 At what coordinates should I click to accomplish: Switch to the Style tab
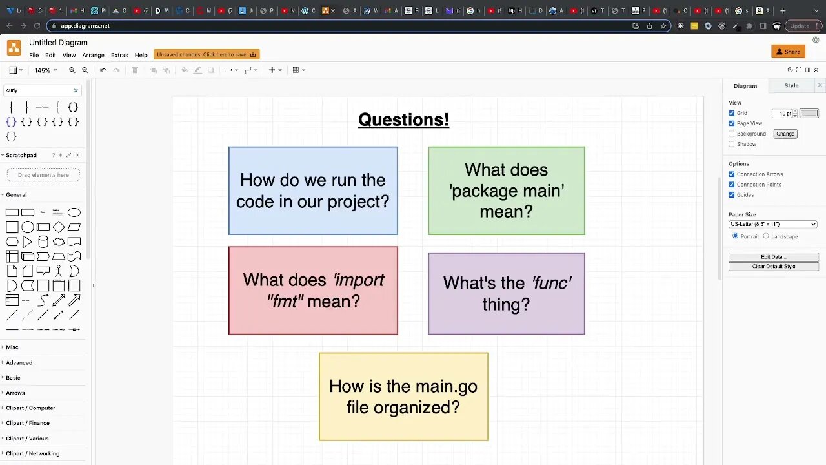[x=791, y=85]
